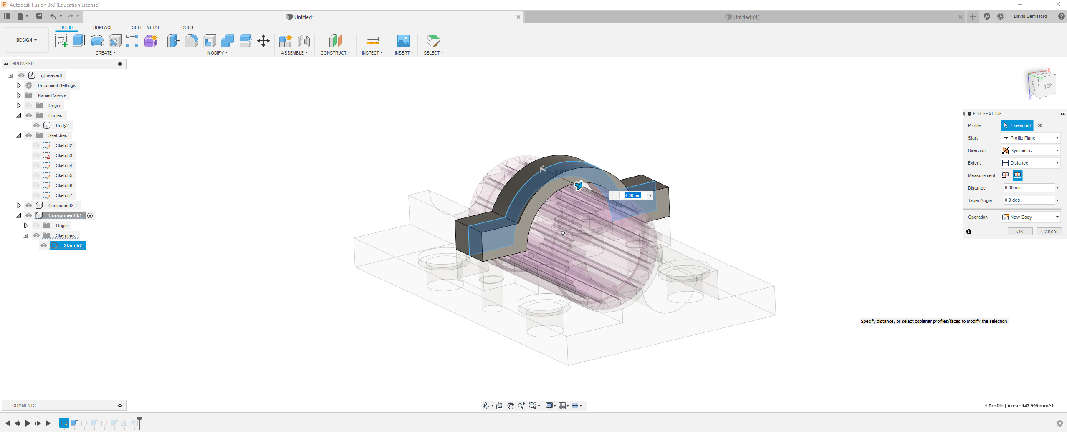Click the Save icon
Screen dimensions: 1067x432
coord(39,16)
